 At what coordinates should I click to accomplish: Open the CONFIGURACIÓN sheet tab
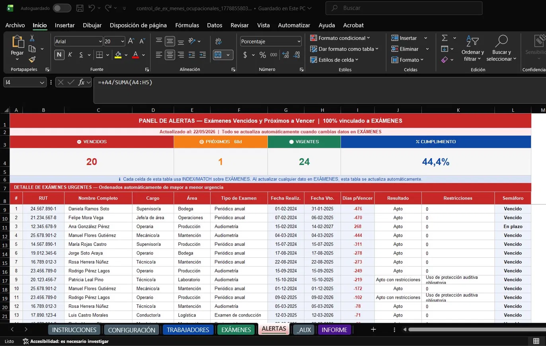(131, 330)
